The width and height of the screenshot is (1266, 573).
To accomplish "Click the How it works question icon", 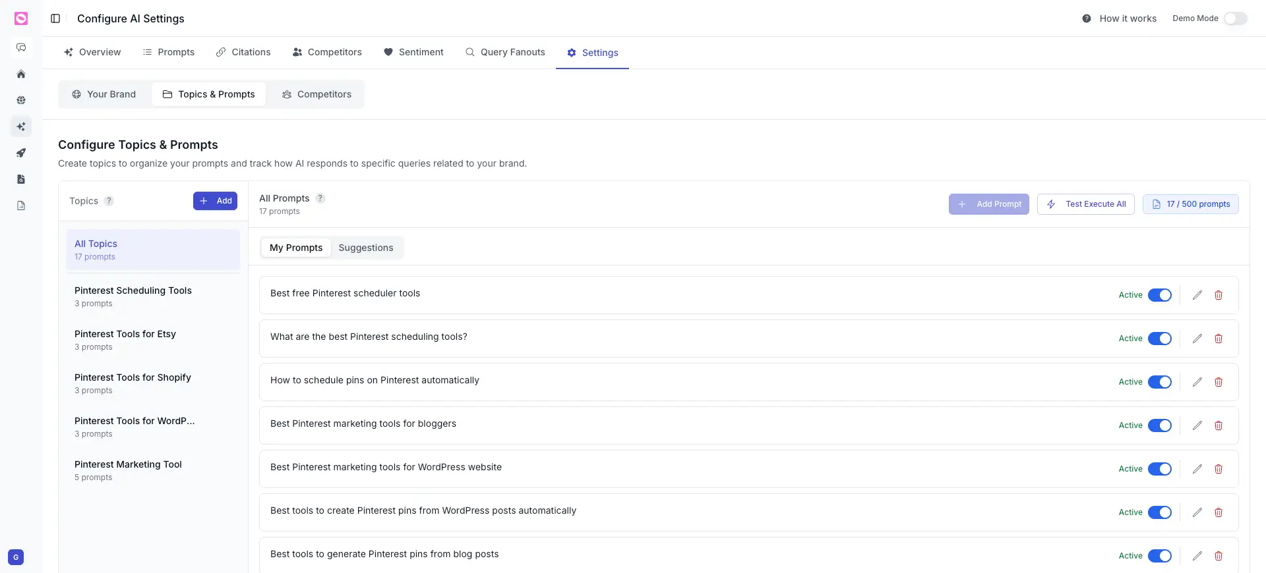I will [x=1087, y=18].
